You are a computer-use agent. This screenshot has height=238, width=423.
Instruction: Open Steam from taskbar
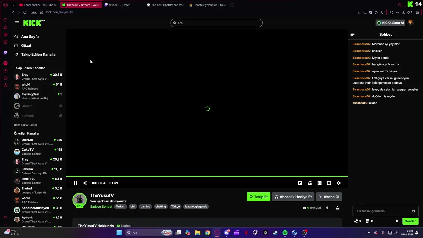pos(275,233)
